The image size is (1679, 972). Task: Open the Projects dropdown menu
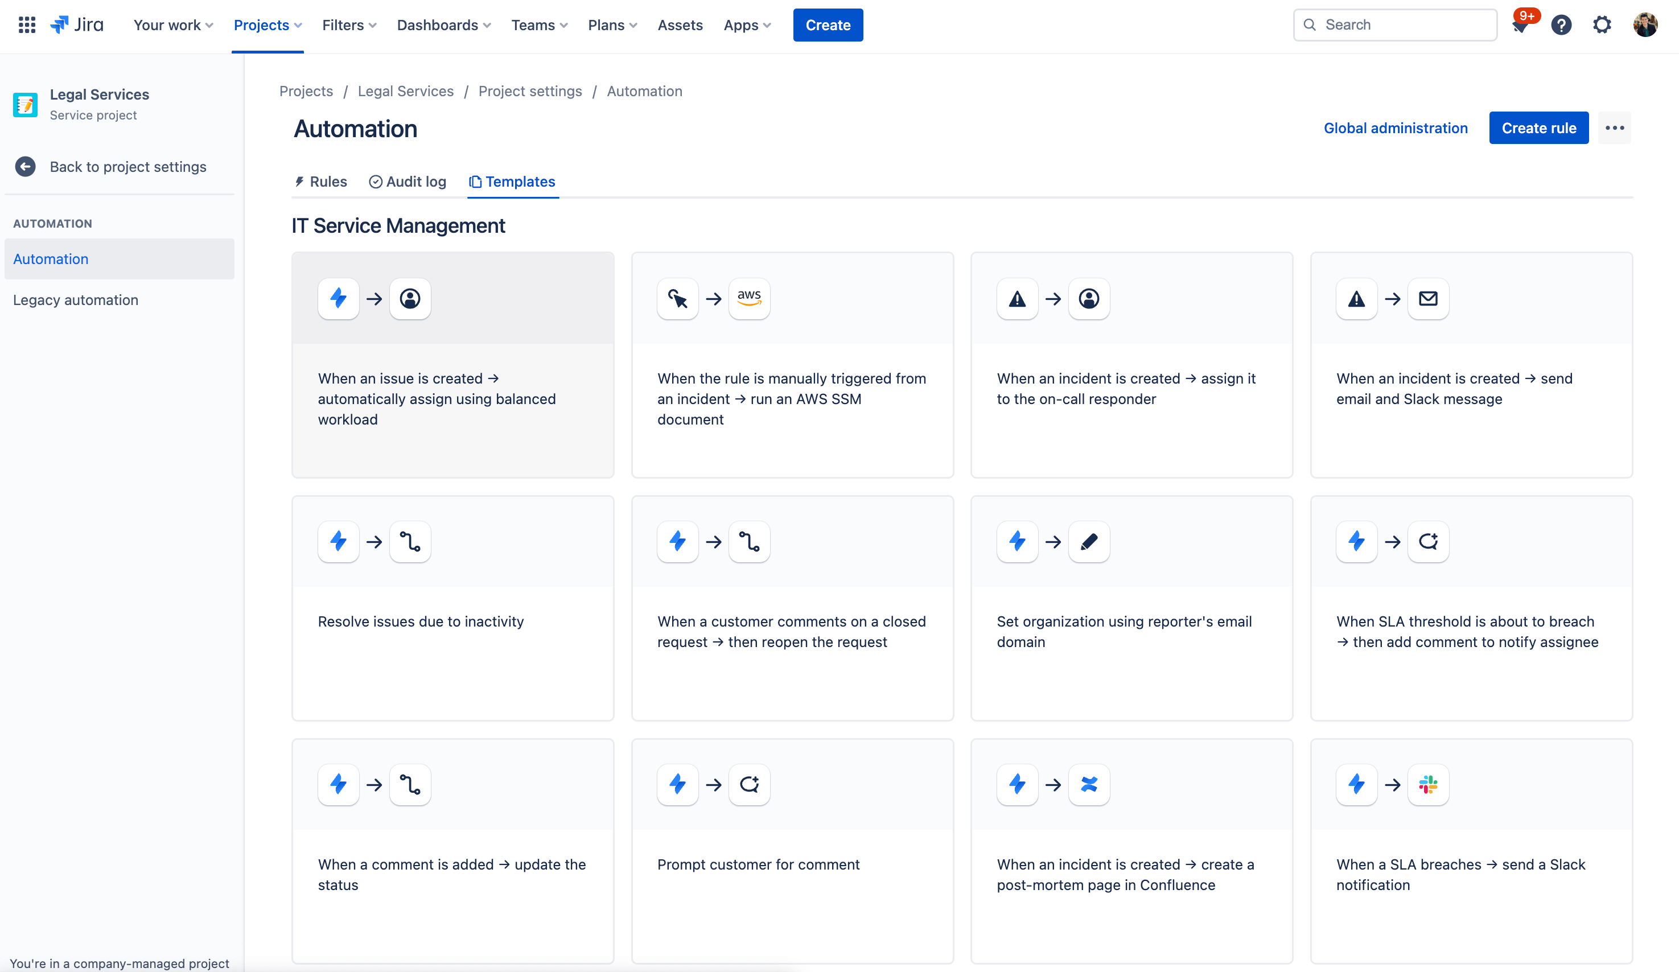coord(269,26)
